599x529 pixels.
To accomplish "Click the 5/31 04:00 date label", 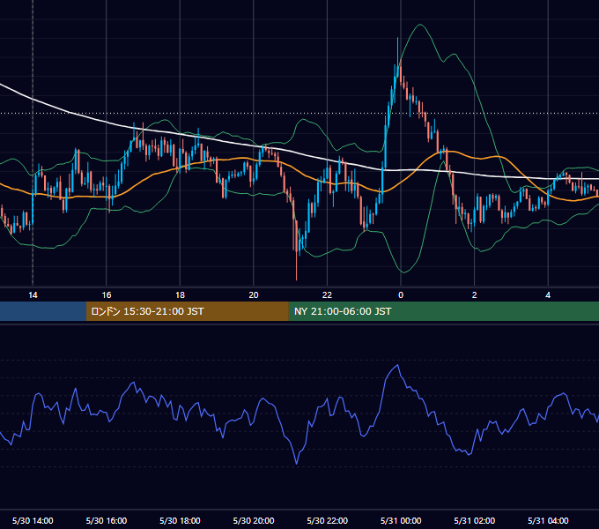I will 548,520.
